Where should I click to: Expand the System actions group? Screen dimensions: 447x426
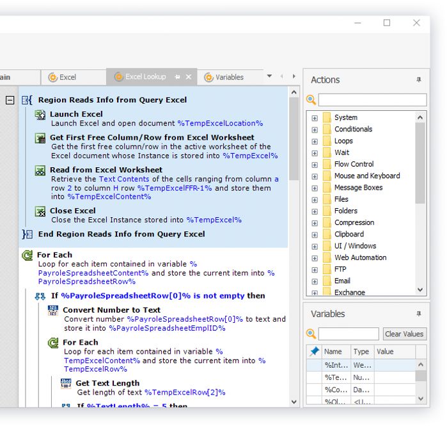(315, 119)
